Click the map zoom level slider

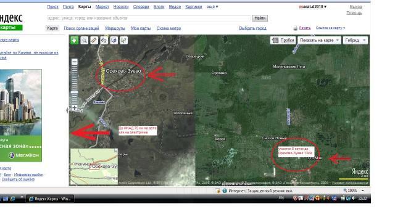[74, 85]
